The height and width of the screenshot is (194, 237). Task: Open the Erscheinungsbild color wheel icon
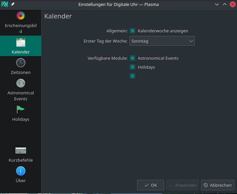coord(21,16)
